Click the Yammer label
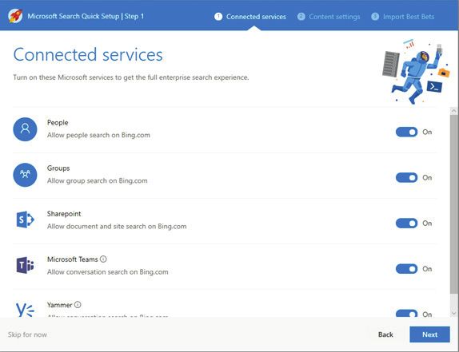This screenshot has height=352, width=459. [x=59, y=305]
